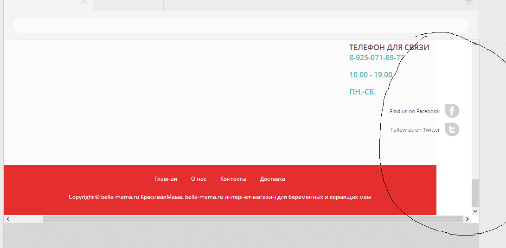The width and height of the screenshot is (506, 248).
Task: Open the Twitter round icon
Action: (x=452, y=129)
